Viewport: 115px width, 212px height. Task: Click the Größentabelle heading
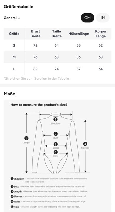[19, 6]
